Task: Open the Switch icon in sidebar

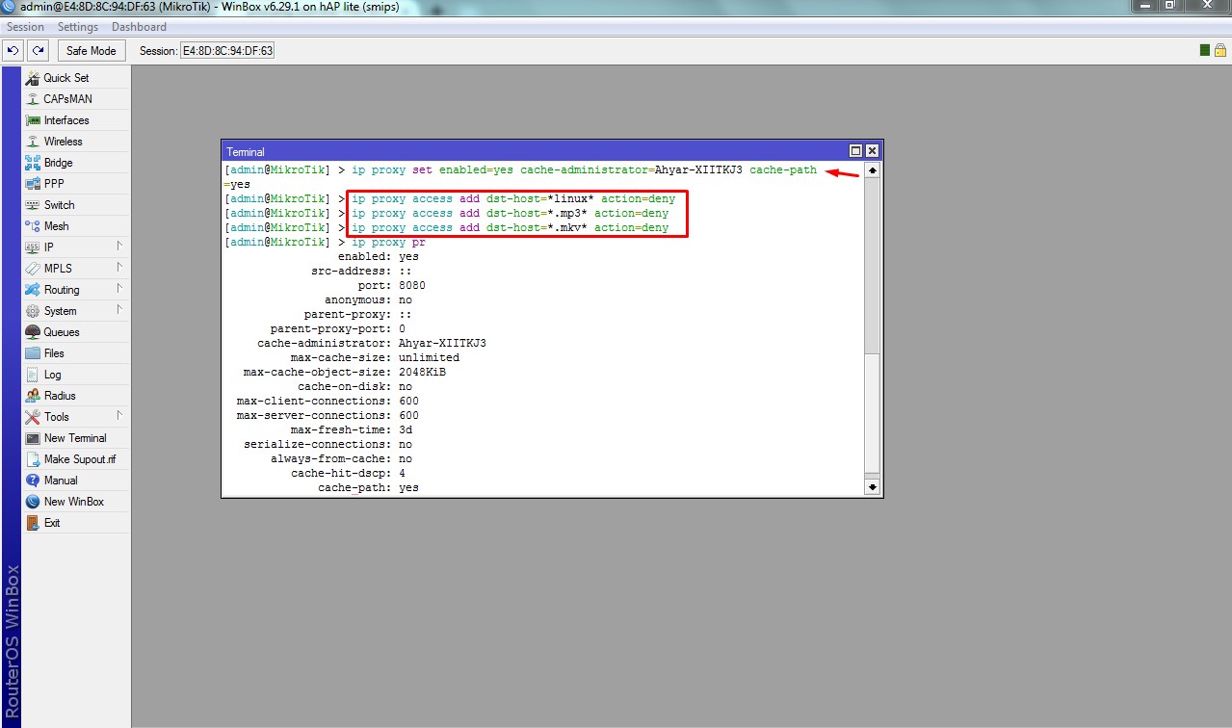Action: click(x=33, y=205)
